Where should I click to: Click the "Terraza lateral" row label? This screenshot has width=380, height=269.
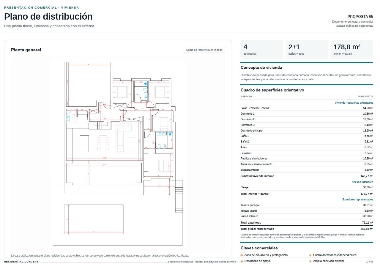[x=249, y=211]
